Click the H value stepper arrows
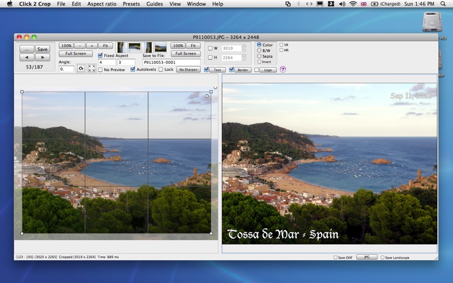 tap(244, 58)
